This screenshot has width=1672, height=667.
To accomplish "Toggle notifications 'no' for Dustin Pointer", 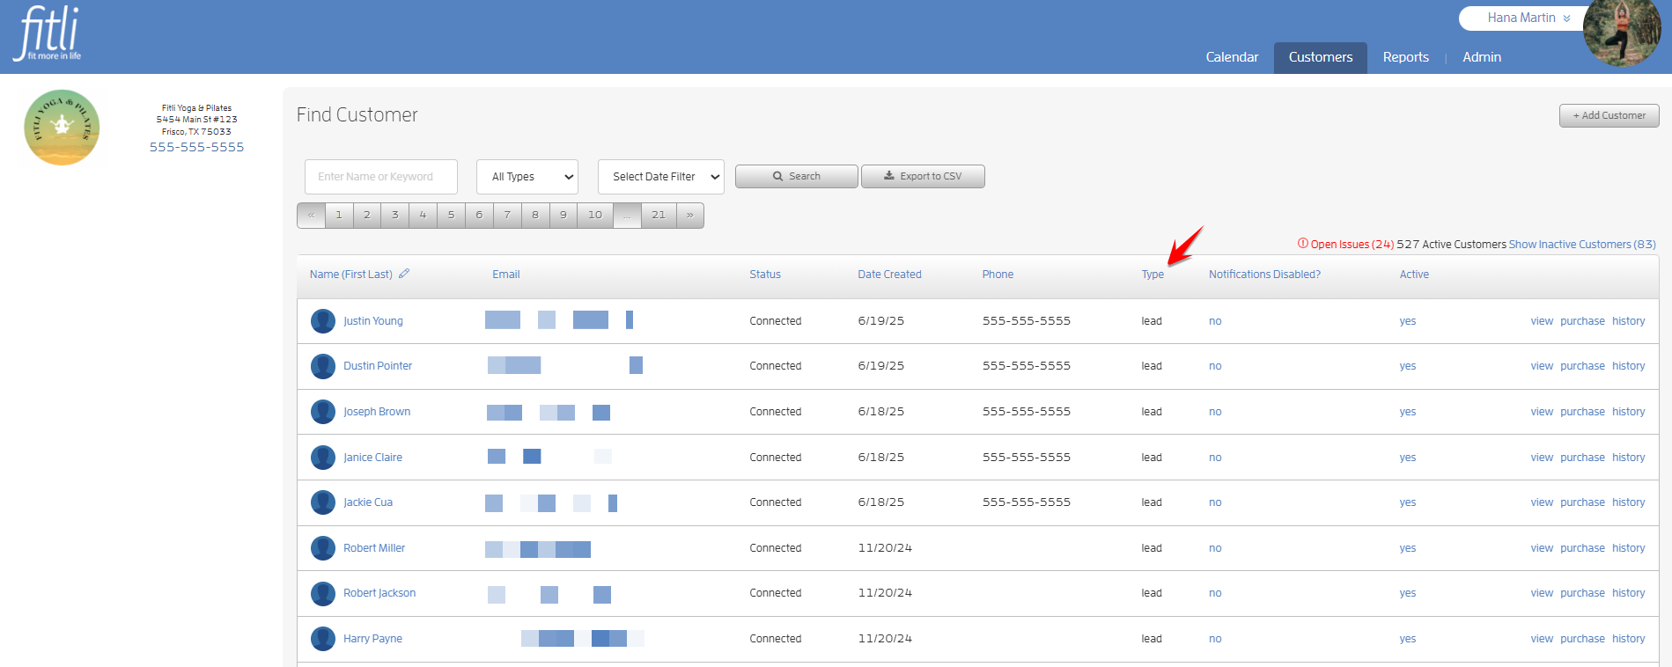I will coord(1215,366).
